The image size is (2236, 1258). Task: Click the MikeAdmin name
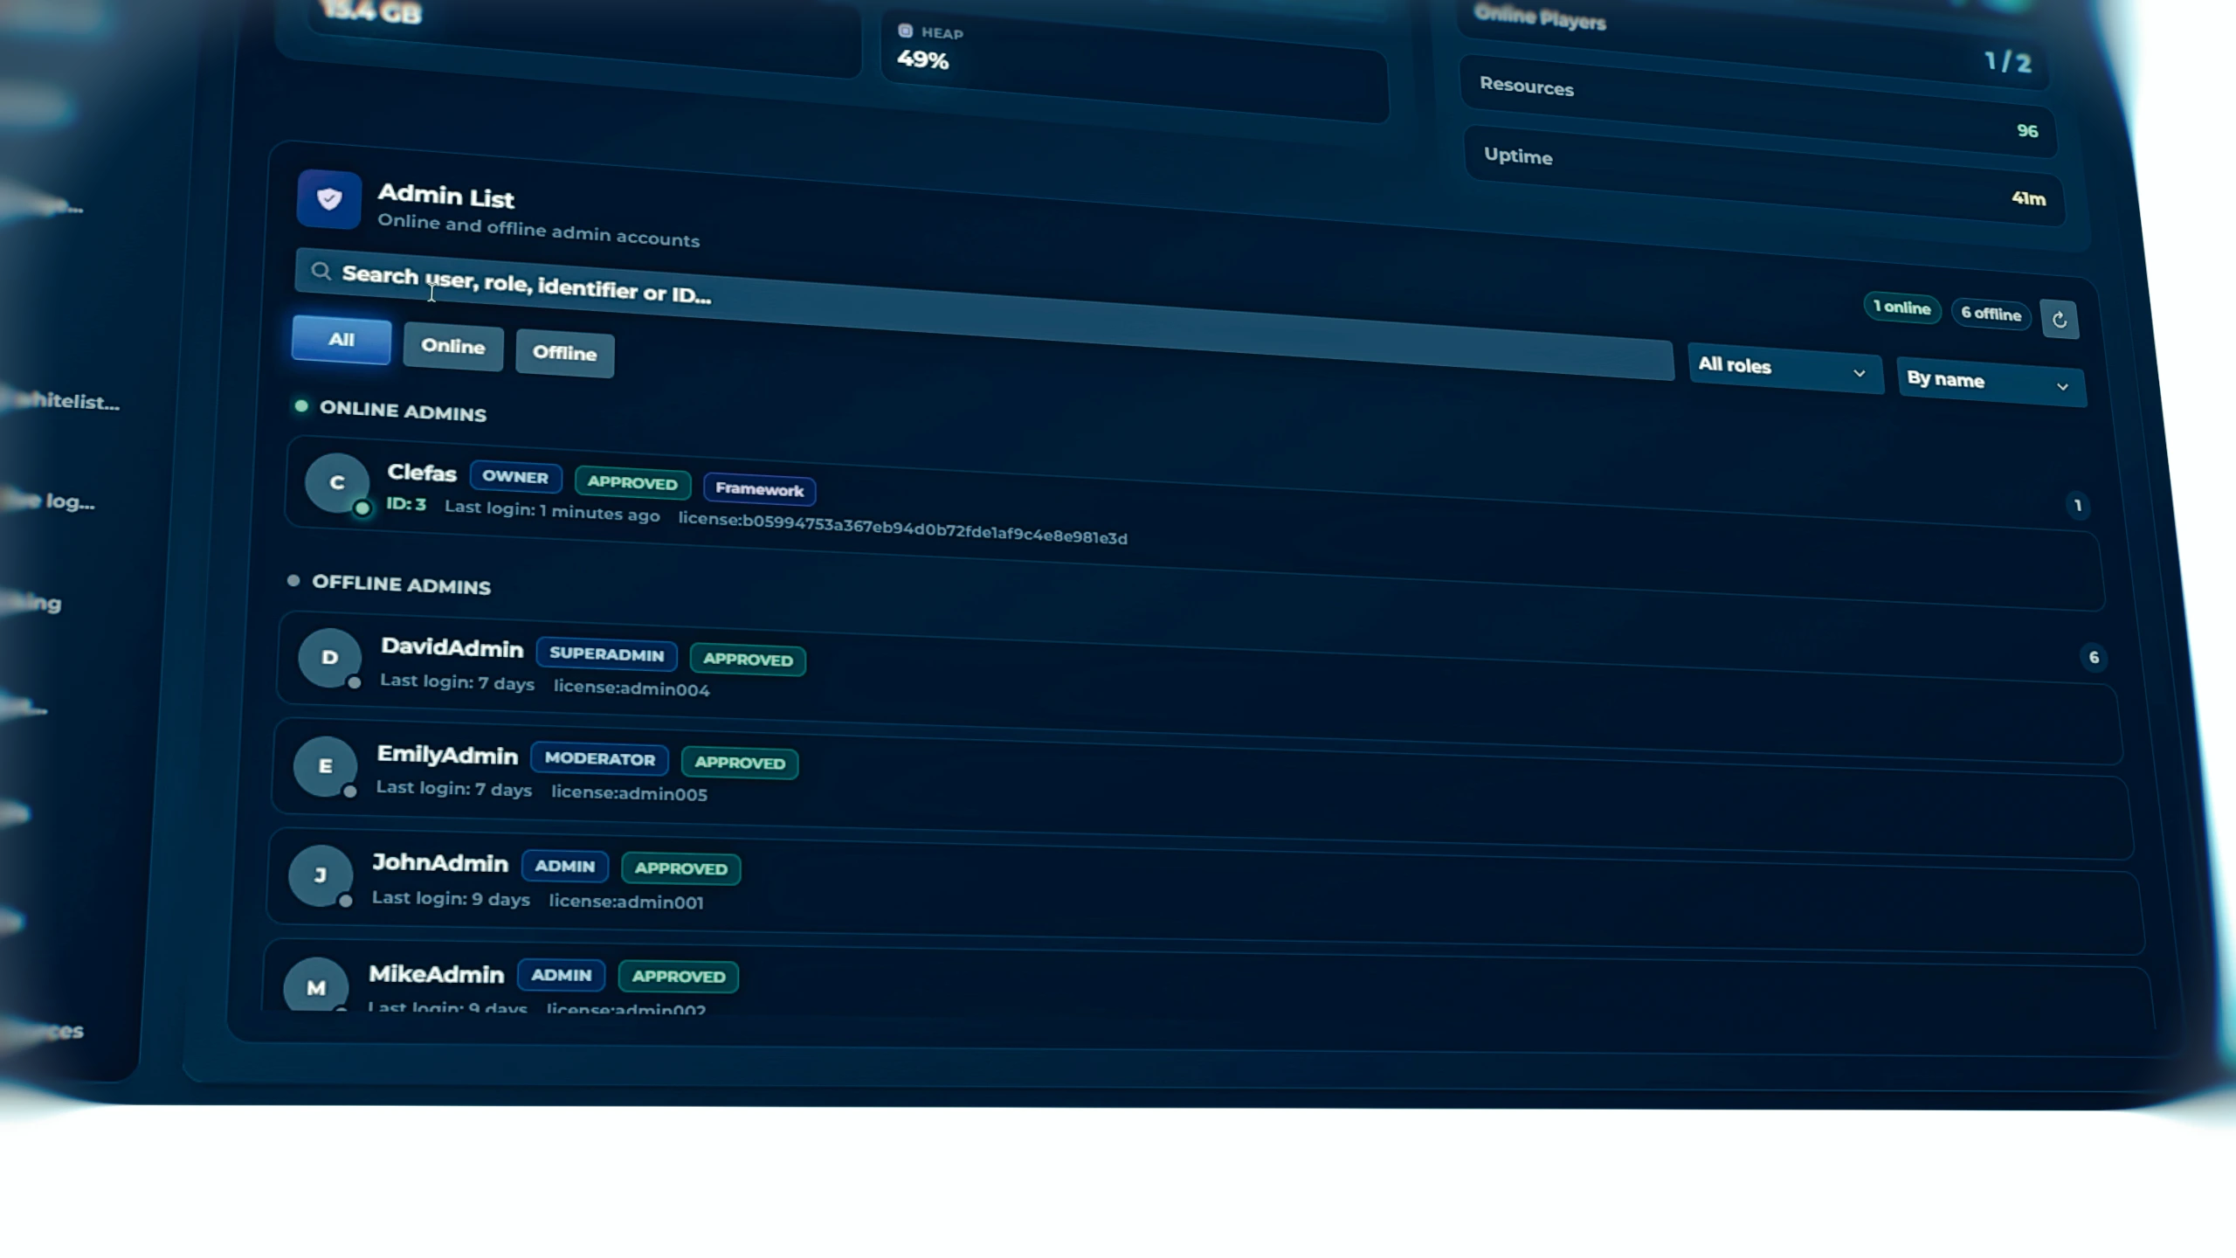pyautogui.click(x=436, y=974)
